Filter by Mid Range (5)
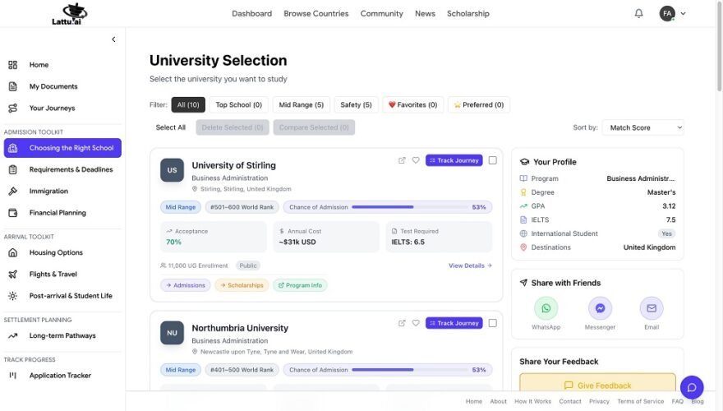Viewport: 723px width, 411px height. point(301,104)
